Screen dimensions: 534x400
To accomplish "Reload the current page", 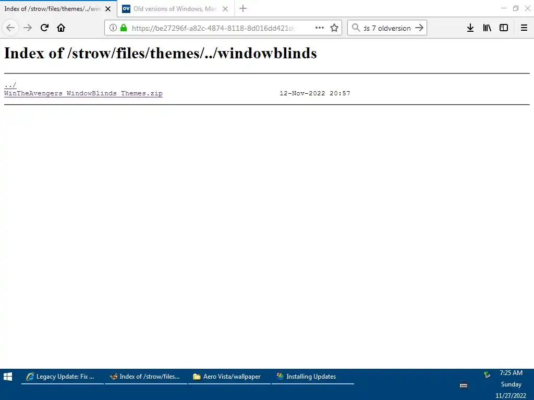I will tap(44, 28).
